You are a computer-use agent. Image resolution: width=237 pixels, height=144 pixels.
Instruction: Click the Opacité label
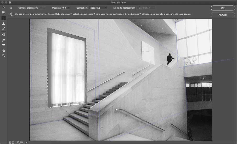tap(57, 8)
